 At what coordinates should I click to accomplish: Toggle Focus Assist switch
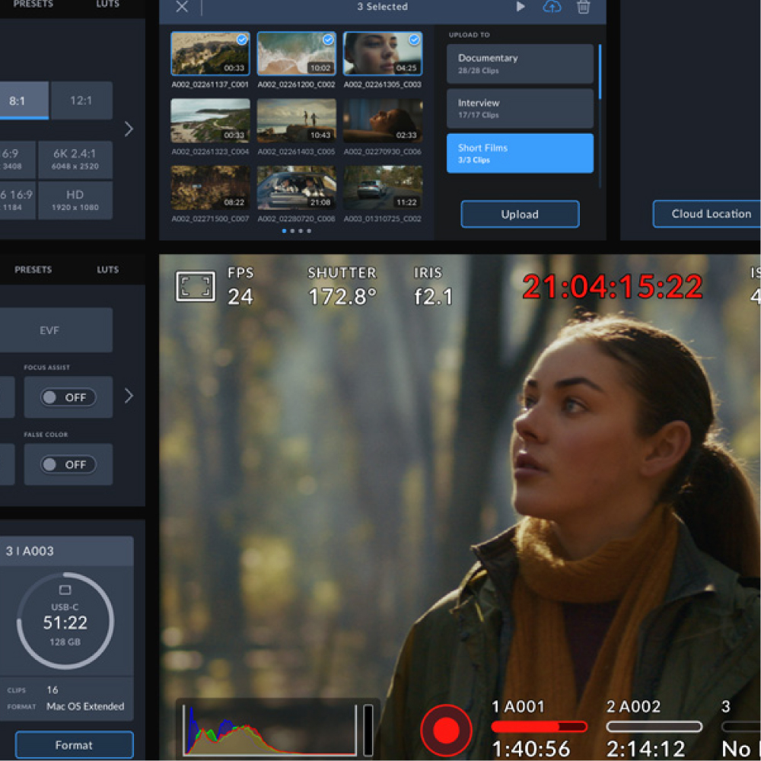coord(68,397)
